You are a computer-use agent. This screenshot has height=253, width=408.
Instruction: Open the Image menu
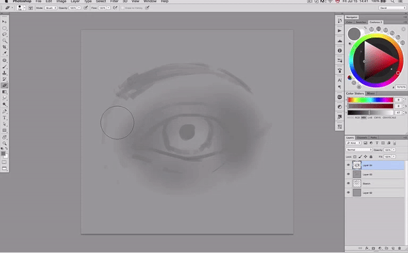click(61, 1)
